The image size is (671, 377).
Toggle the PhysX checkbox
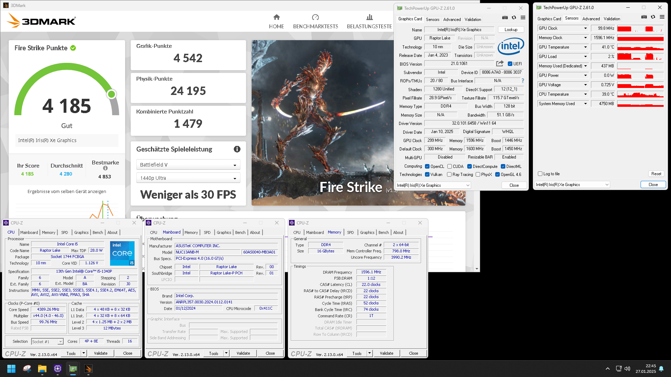[478, 175]
